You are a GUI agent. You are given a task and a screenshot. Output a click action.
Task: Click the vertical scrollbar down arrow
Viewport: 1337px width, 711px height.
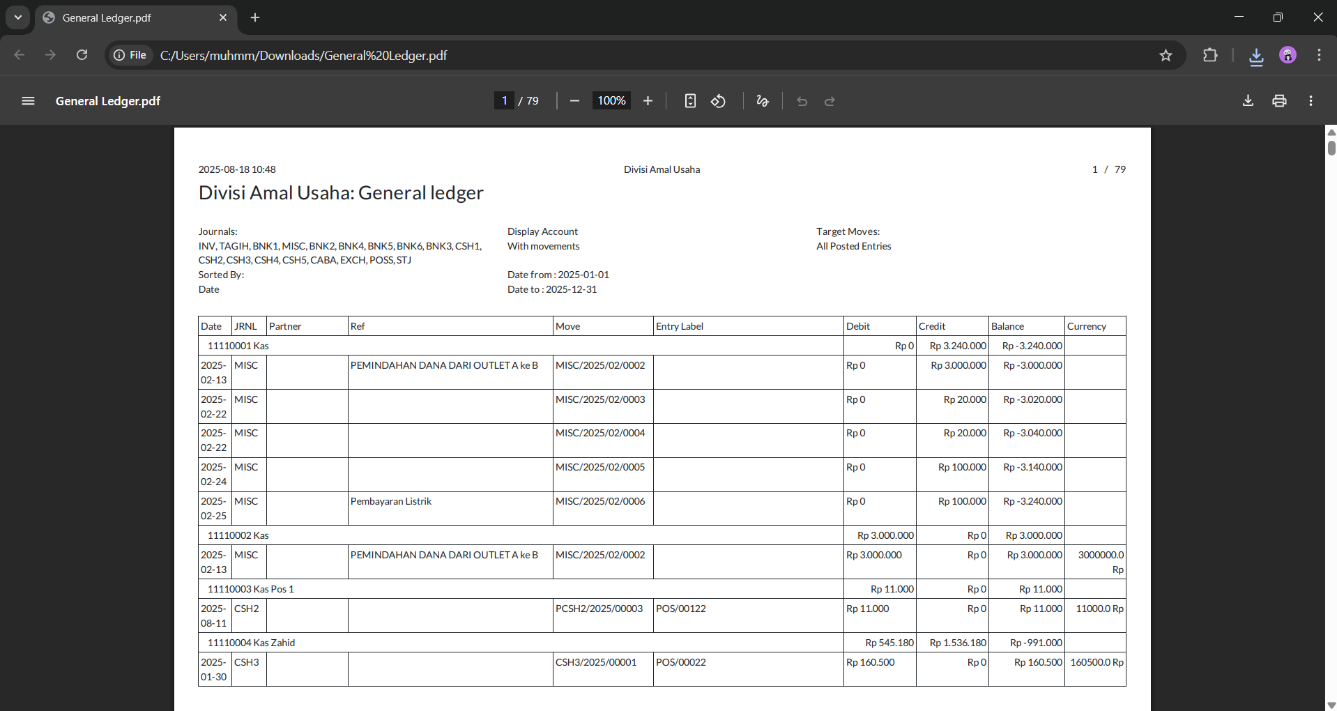click(1331, 705)
